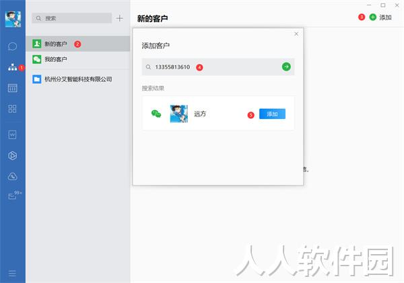Click the WeChat icon in the search result
Screen dimensions: 404x283
point(156,114)
